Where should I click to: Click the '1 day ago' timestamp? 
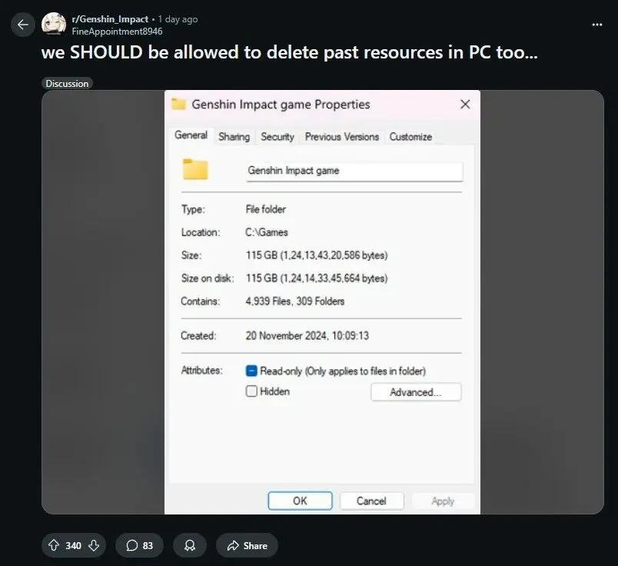point(178,19)
